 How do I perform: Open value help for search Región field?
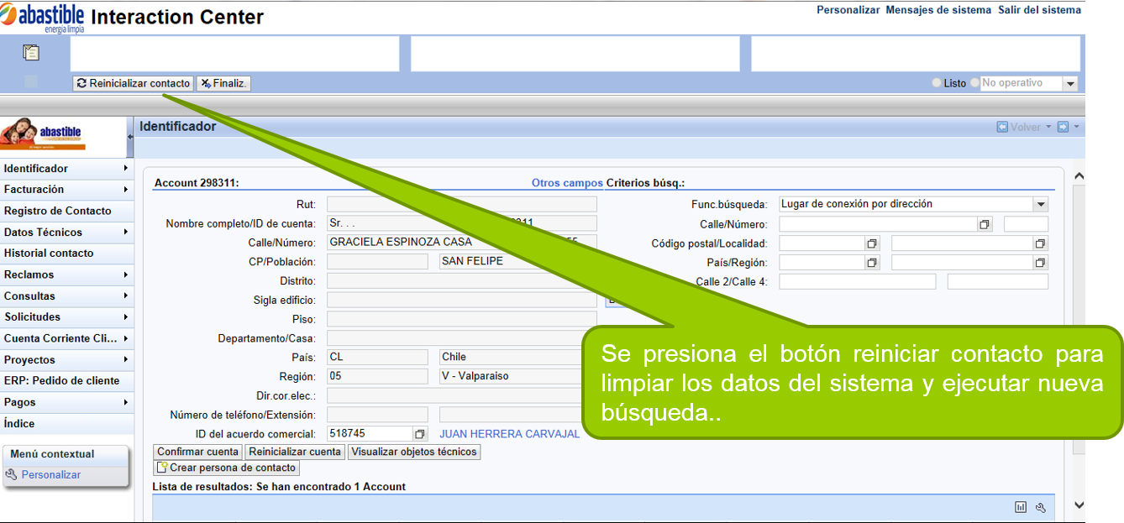pos(1041,263)
